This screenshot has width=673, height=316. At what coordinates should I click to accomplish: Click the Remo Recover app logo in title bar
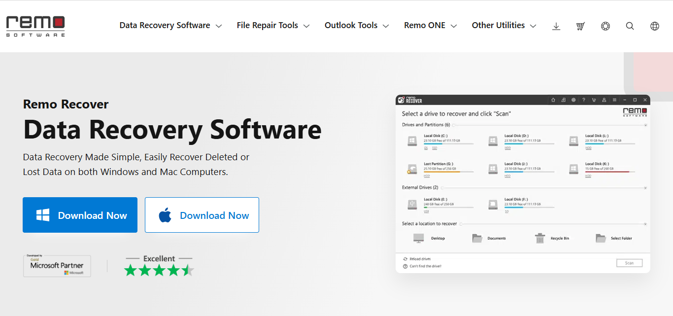pyautogui.click(x=410, y=100)
